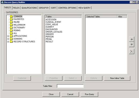Maximize the Discern Query Builder window
The width and height of the screenshot is (139, 98).
[x=134, y=2]
